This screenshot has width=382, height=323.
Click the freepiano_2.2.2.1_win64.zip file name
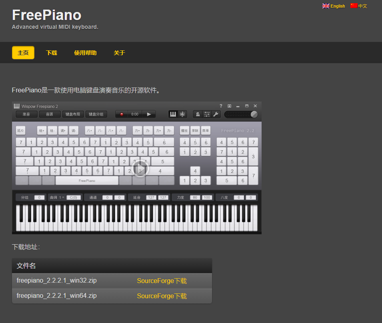pos(56,295)
